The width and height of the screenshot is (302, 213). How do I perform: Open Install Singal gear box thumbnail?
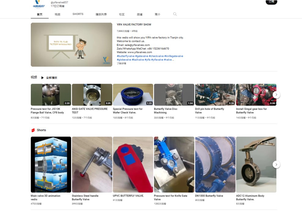[x=256, y=95]
